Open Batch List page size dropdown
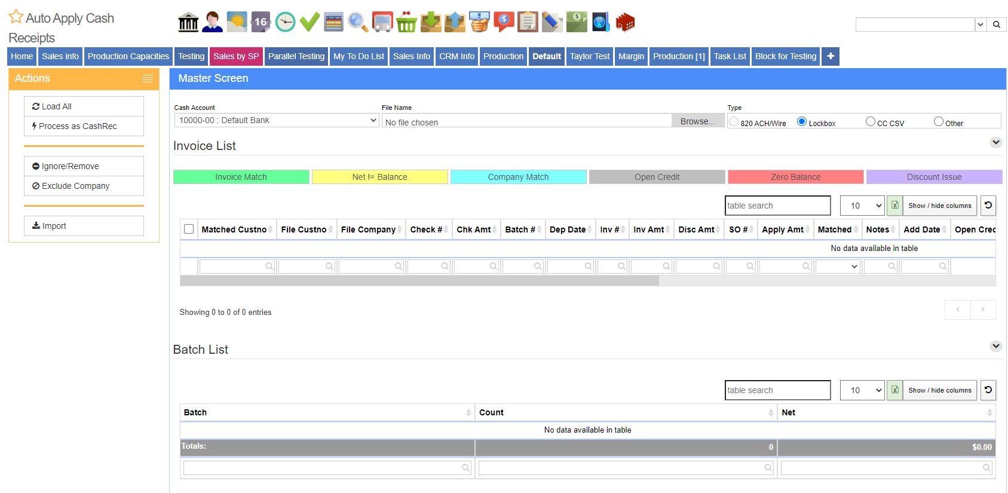This screenshot has height=493, width=1008. pos(862,390)
